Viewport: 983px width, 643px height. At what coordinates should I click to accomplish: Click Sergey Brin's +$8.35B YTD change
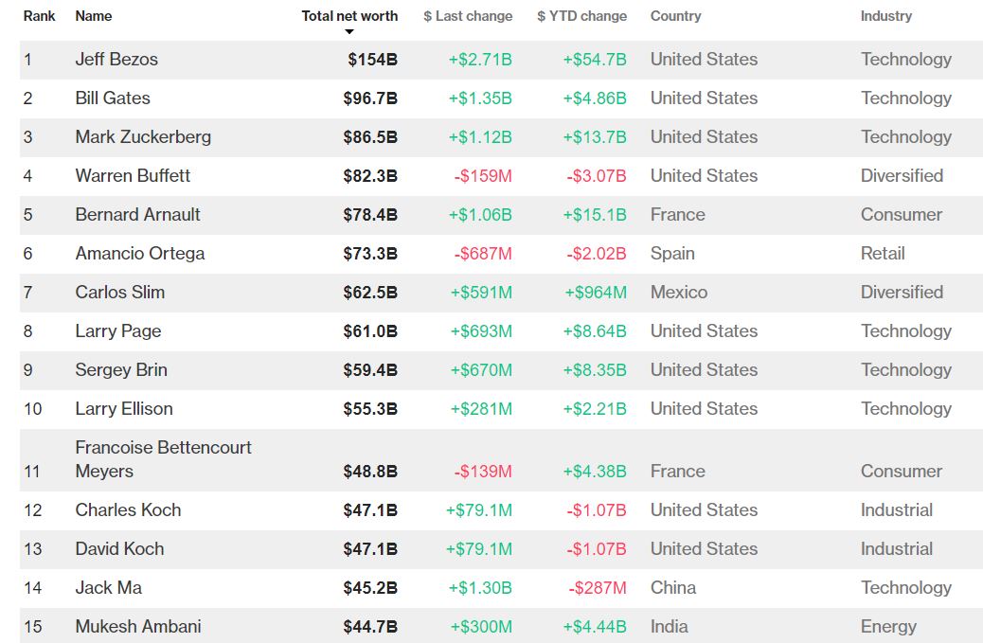click(595, 370)
